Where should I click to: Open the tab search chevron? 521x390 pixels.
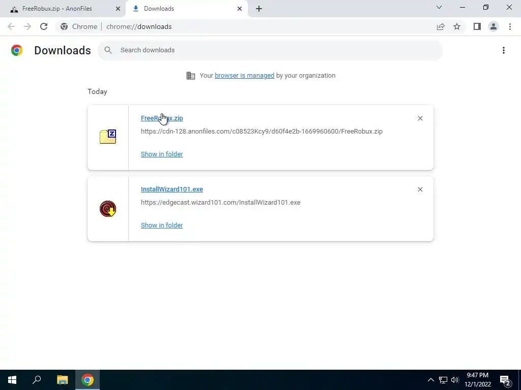point(439,7)
